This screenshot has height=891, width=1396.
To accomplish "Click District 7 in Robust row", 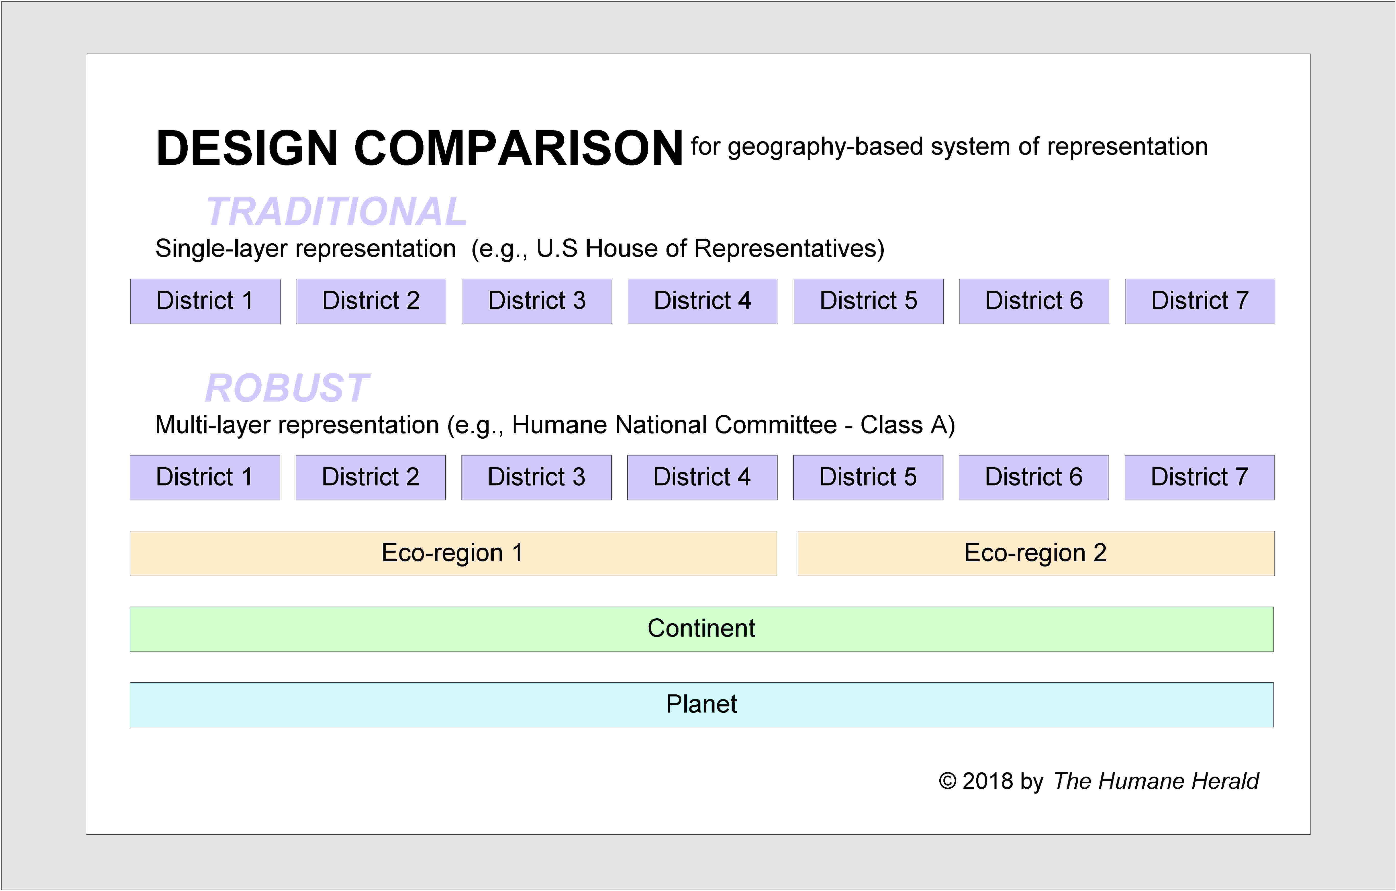I will 1199,478.
